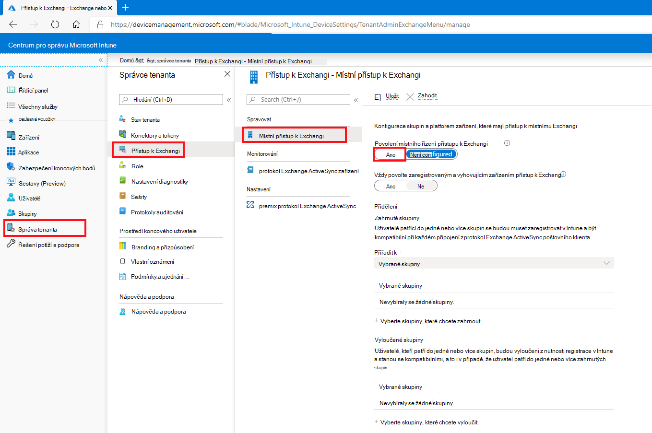Screen dimensions: 652x433
Task: Click the Sešity workbook icon
Action: click(x=123, y=197)
